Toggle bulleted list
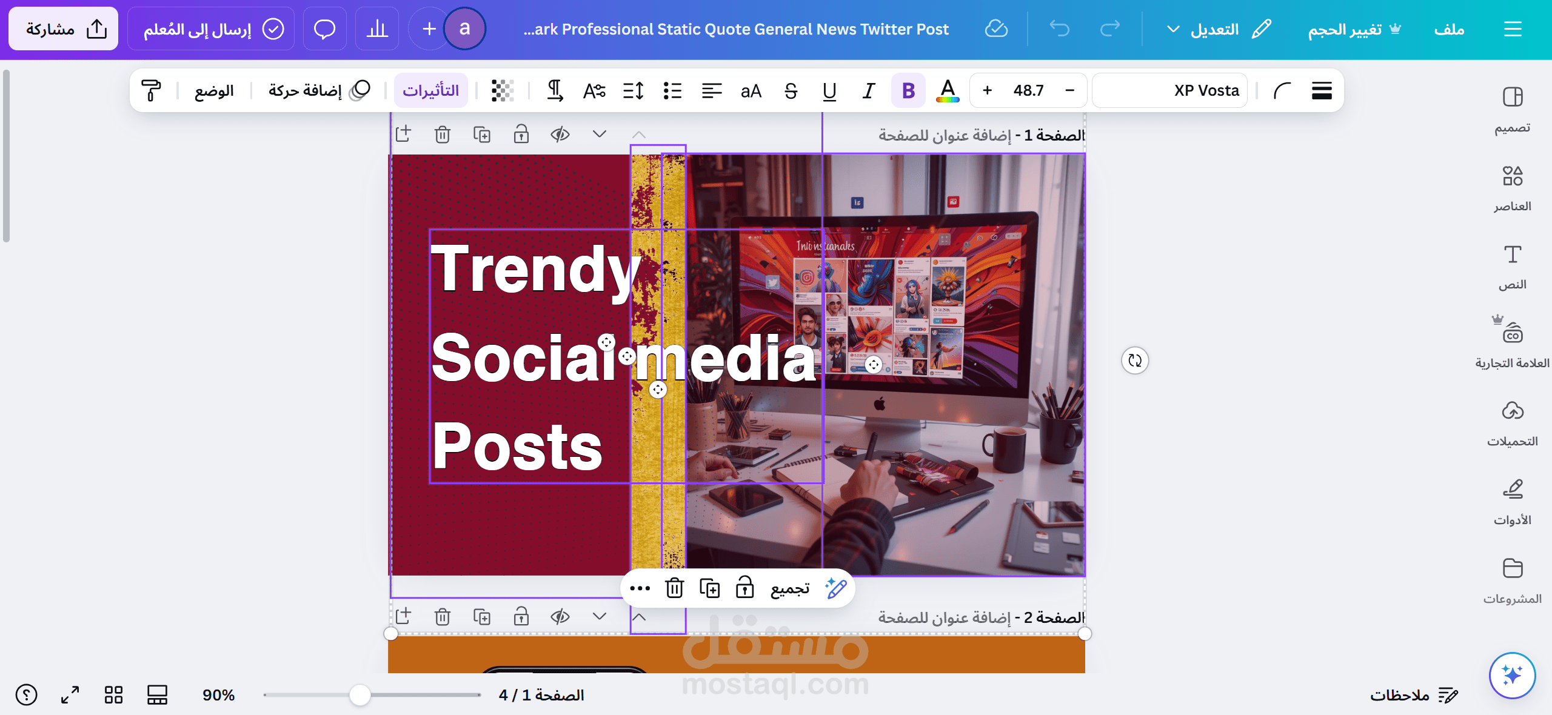This screenshot has width=1552, height=715. [x=672, y=90]
